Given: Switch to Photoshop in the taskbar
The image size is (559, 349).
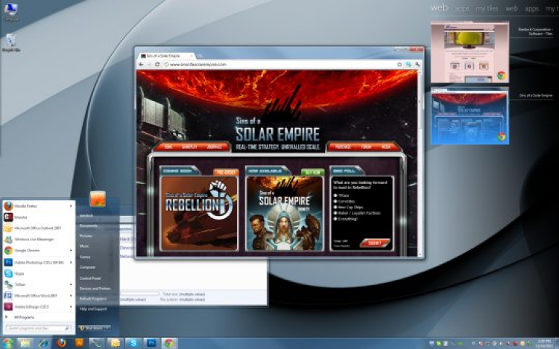Looking at the screenshot, I should click(151, 343).
